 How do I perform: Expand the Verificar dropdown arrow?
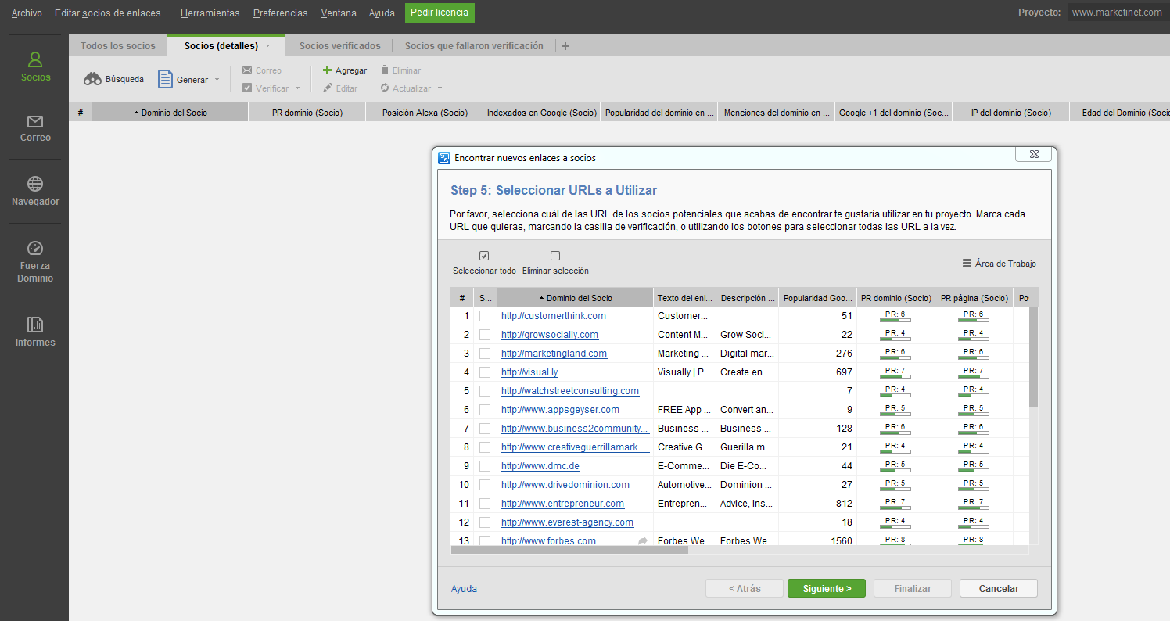point(297,88)
